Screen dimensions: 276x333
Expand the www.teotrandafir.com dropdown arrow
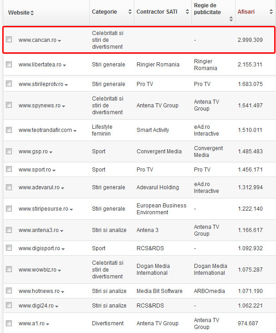pos(75,131)
